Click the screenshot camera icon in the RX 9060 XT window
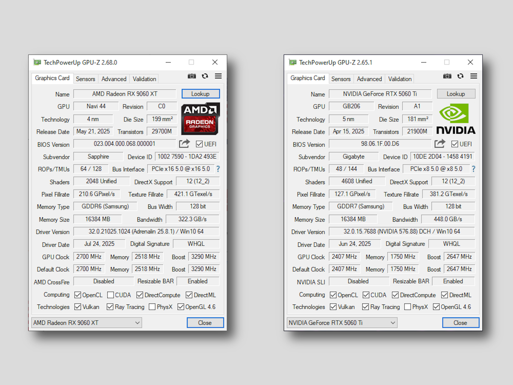Image resolution: width=513 pixels, height=385 pixels. (x=192, y=76)
